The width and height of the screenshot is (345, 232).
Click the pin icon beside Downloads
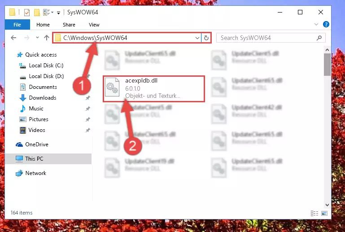[x=88, y=98]
